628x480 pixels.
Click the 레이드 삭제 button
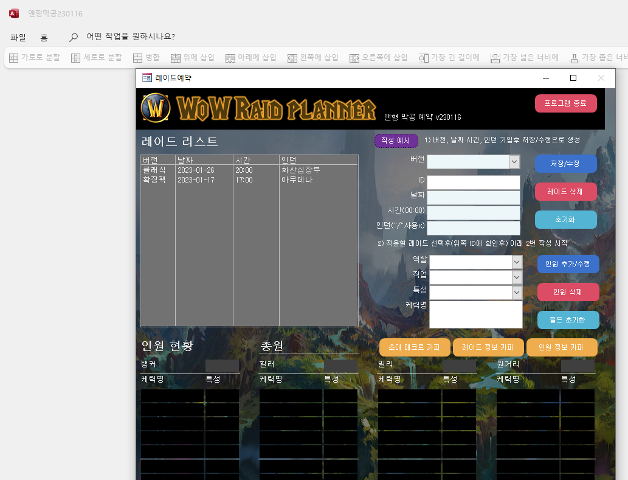click(x=565, y=192)
